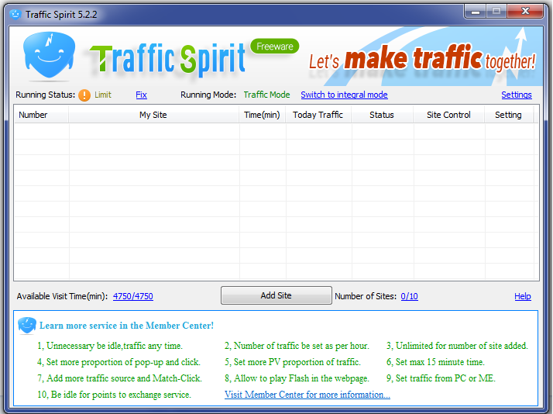Open the 4750/4750 available visit time link

[133, 296]
